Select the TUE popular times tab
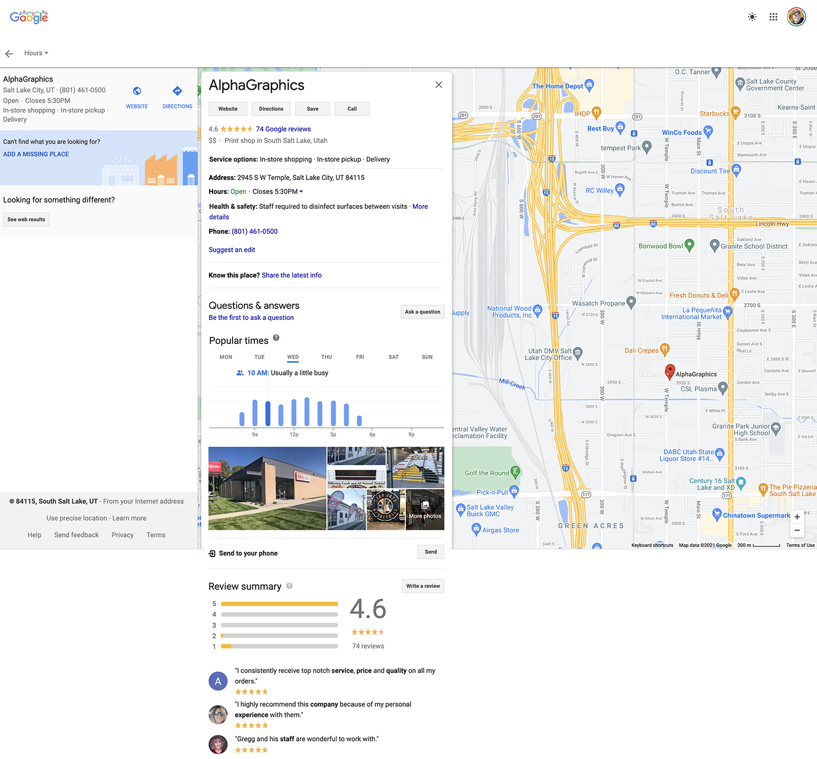 click(259, 357)
